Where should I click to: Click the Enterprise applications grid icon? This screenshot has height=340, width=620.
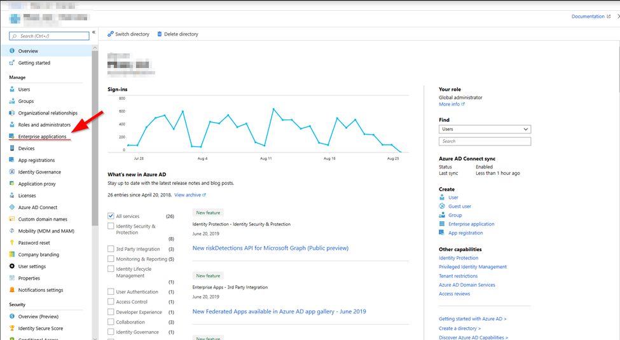[x=12, y=136]
